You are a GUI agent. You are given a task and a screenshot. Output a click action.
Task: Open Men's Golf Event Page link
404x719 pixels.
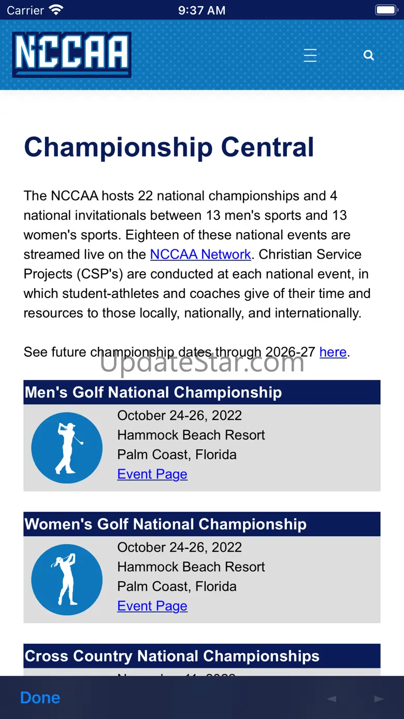[152, 474]
